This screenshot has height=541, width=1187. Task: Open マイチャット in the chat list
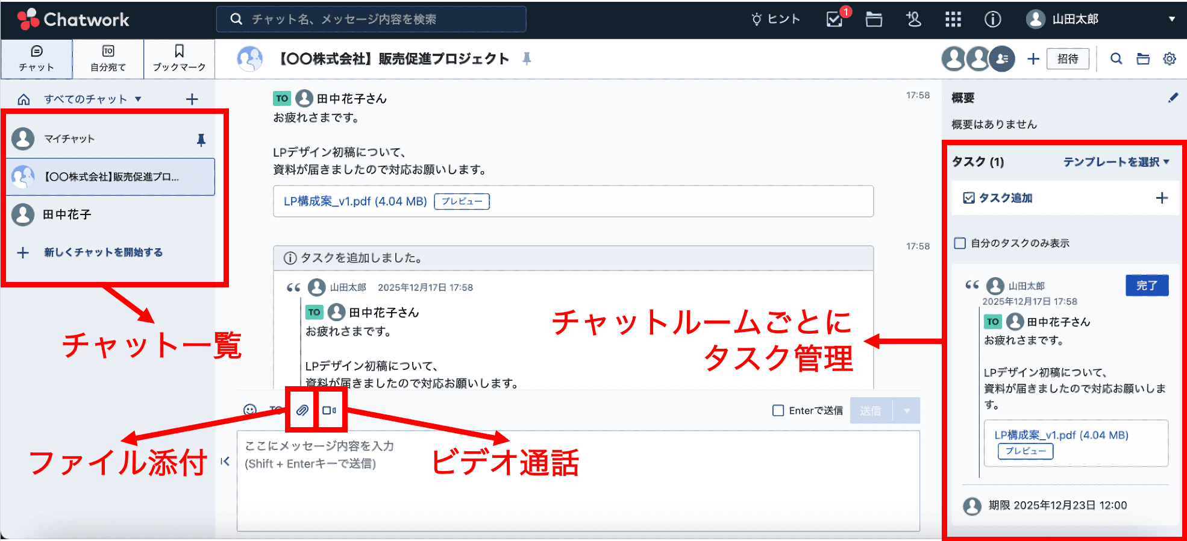110,139
